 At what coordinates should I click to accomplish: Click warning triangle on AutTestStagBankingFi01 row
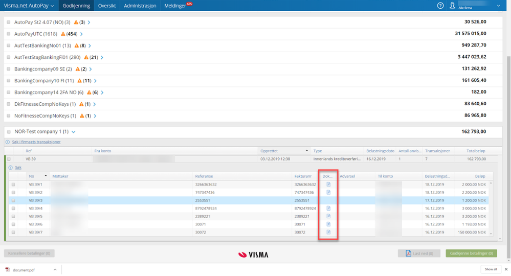86,57
